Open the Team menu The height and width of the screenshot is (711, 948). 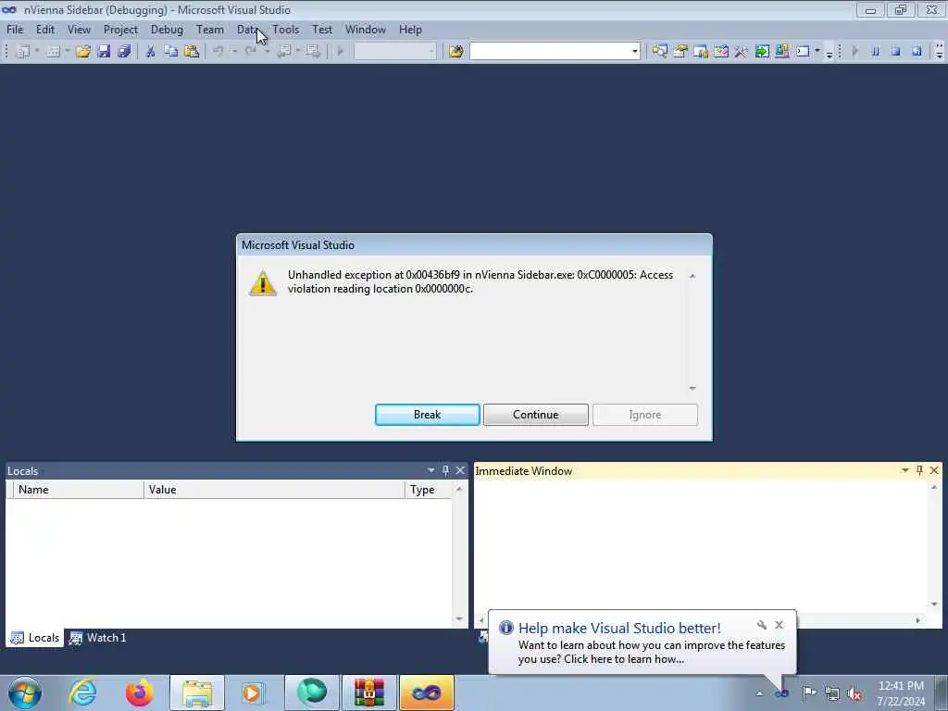click(x=210, y=29)
